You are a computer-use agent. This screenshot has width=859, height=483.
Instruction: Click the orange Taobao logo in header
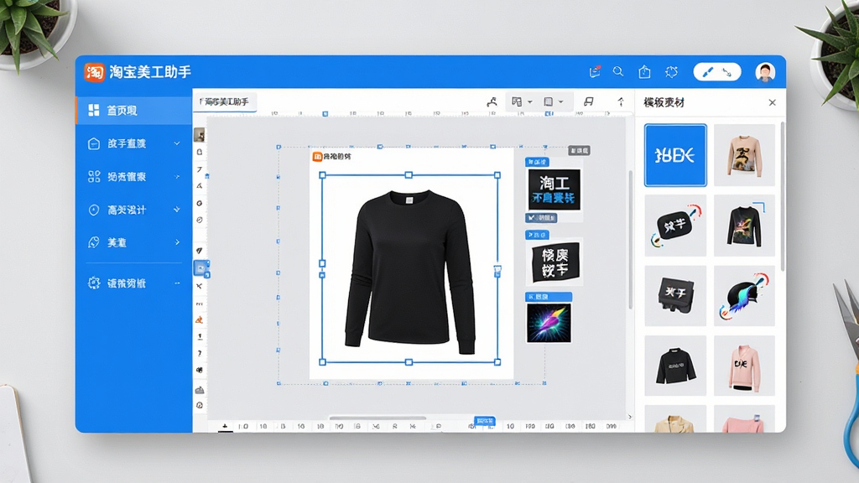[x=94, y=72]
